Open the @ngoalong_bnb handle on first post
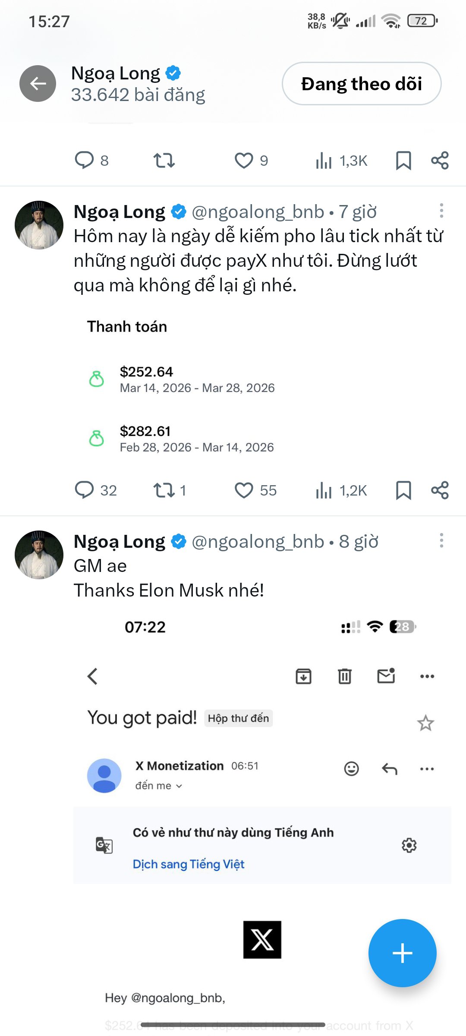Screen dimensions: 466x1036 pyautogui.click(x=258, y=212)
